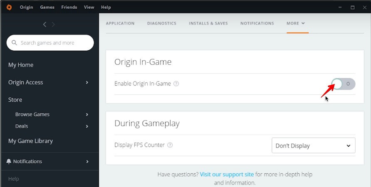The height and width of the screenshot is (187, 371).
Task: Switch to the INSTALLS & SAVES tab
Action: [x=208, y=23]
